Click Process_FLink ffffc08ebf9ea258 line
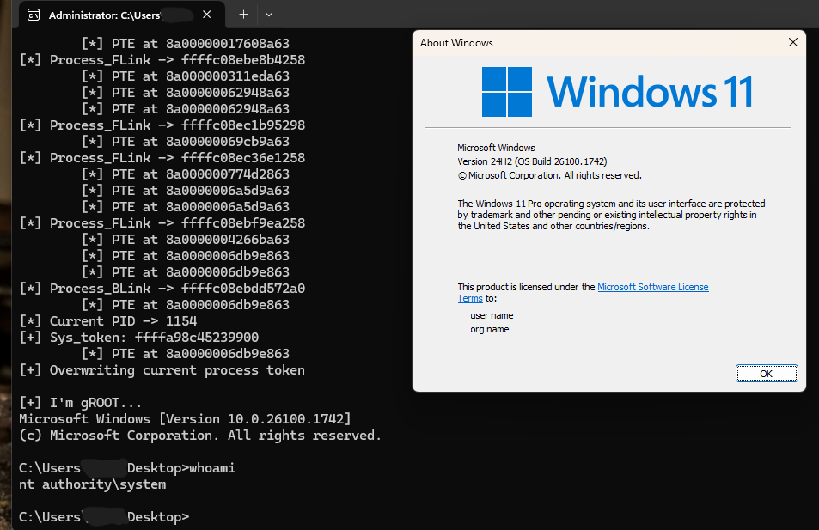The height and width of the screenshot is (530, 819). pos(162,223)
